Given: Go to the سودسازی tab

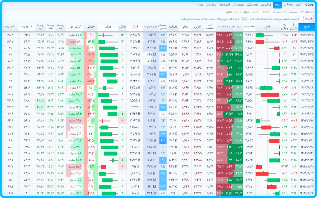Looking at the screenshot, I should tap(211, 5).
